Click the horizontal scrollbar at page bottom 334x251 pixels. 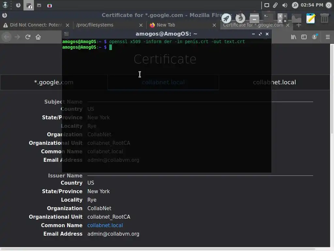pos(158,249)
